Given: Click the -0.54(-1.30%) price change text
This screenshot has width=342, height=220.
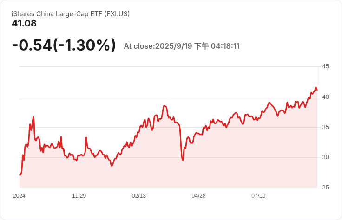Looking at the screenshot, I should (64, 45).
